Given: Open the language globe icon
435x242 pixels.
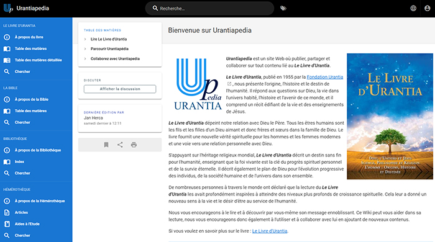Looking at the screenshot, I should 413,8.
